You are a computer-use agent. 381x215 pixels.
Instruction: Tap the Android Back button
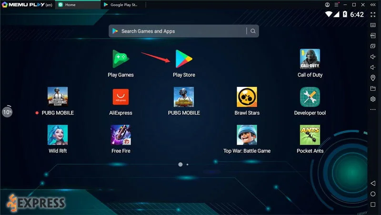(x=373, y=183)
